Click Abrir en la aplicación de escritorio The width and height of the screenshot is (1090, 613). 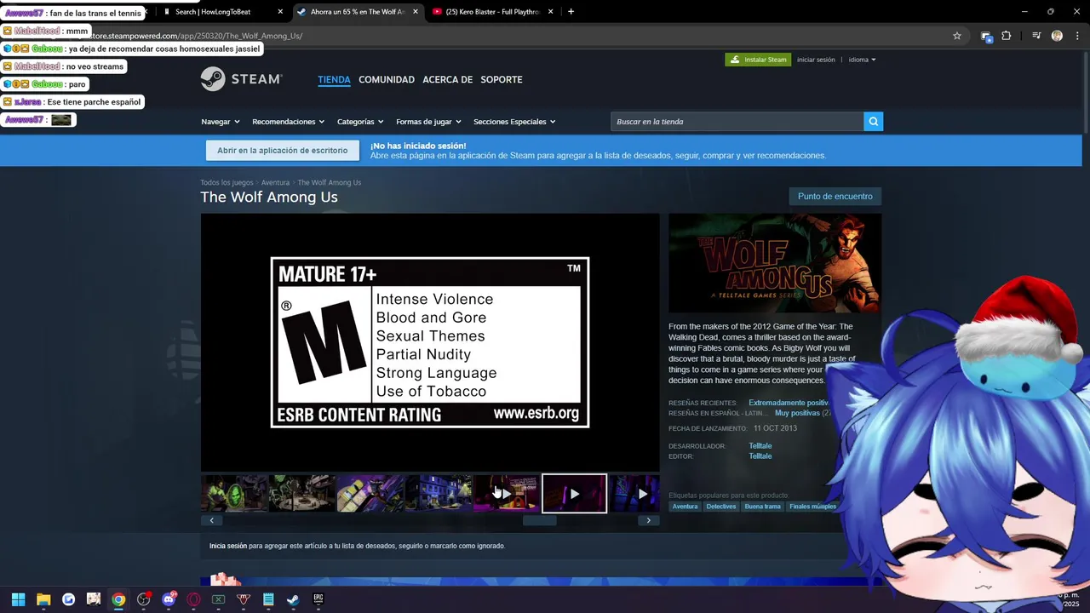pos(282,151)
